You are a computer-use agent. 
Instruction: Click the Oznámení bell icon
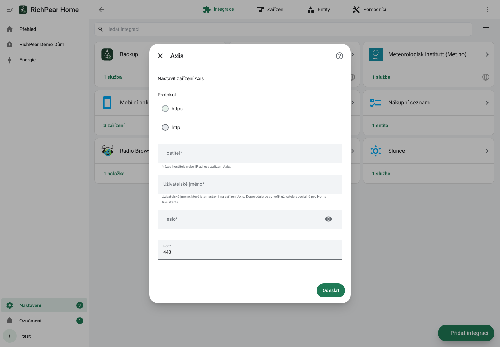tap(10, 321)
